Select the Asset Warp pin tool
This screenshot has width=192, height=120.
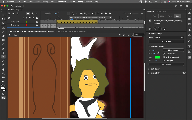click(3, 65)
